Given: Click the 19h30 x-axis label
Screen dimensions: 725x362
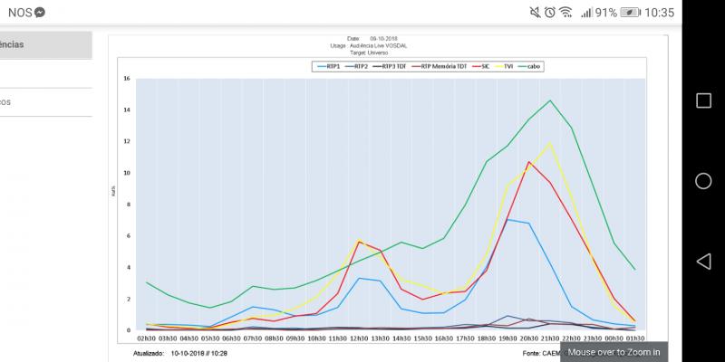Looking at the screenshot, I should [x=507, y=338].
